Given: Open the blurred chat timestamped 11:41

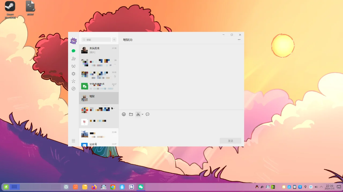Looking at the screenshot, I should pos(99,74).
